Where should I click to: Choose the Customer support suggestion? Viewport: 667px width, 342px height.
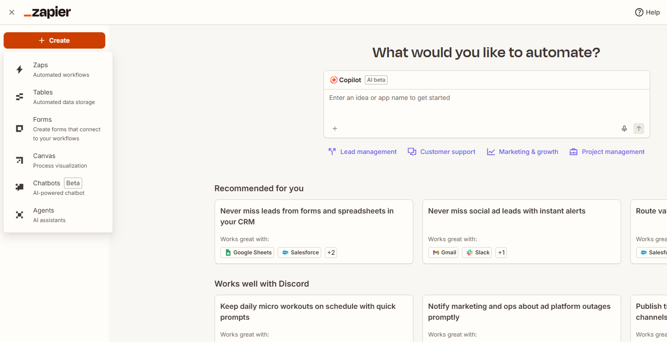(x=441, y=152)
